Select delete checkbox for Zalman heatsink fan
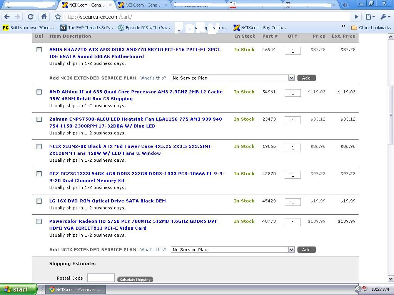The height and width of the screenshot is (295, 394). (39, 119)
